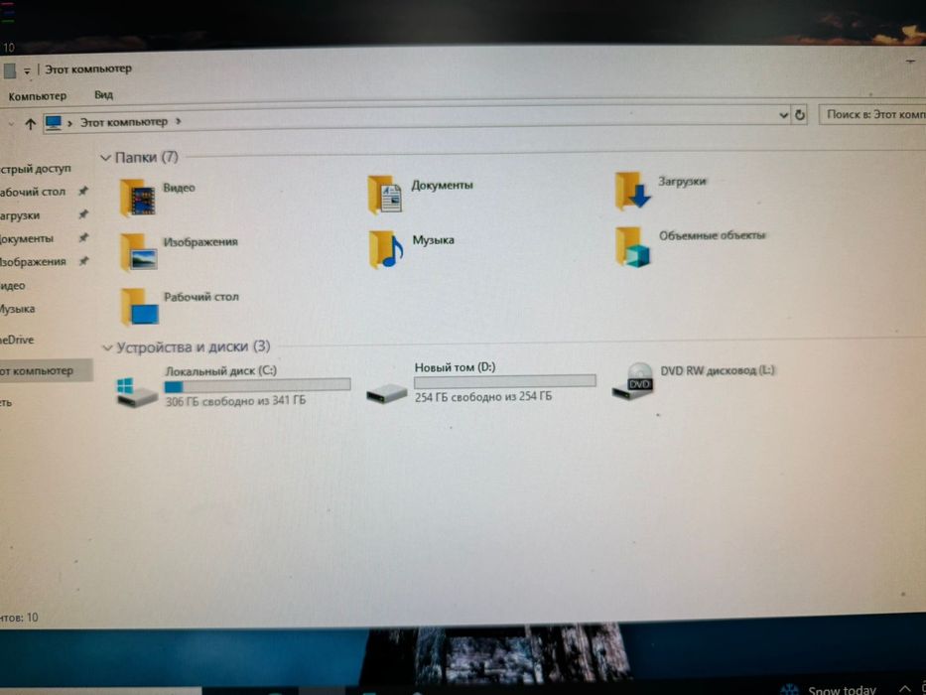This screenshot has height=695, width=926.
Task: Click the pin icon next to Рабочий стол
Action: pyautogui.click(x=83, y=191)
